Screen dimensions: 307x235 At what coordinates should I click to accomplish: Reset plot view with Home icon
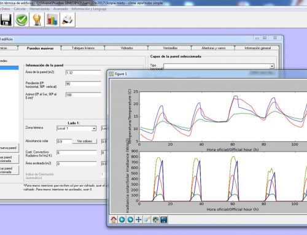(x=114, y=220)
